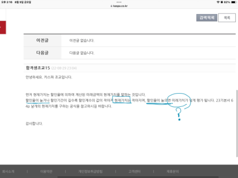
Task: Select the 이전글 없습니다 entry
Action: coord(82,40)
